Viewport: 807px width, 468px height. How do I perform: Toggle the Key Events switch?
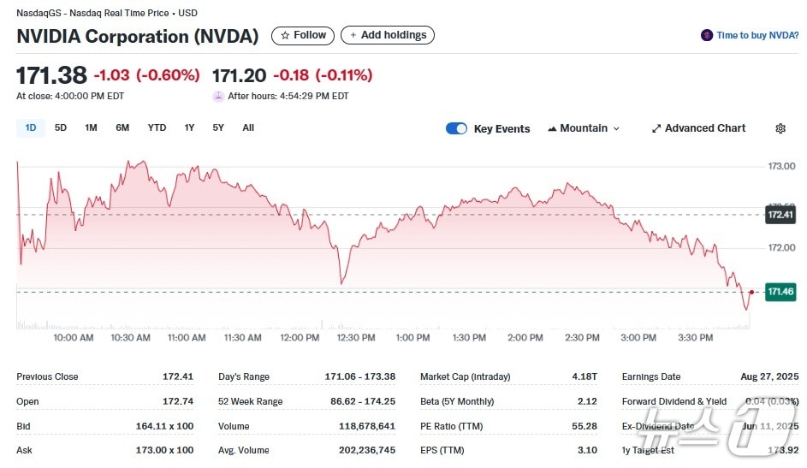456,128
